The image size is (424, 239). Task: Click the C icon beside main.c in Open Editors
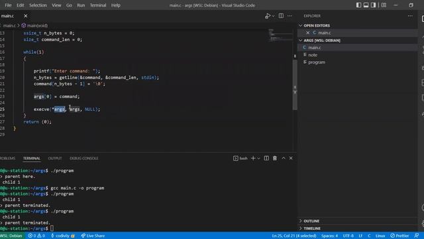point(315,33)
